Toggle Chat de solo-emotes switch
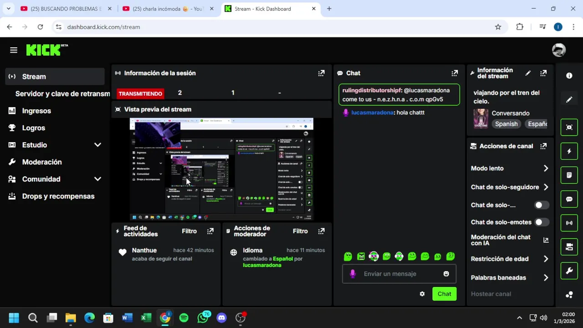 (x=541, y=222)
